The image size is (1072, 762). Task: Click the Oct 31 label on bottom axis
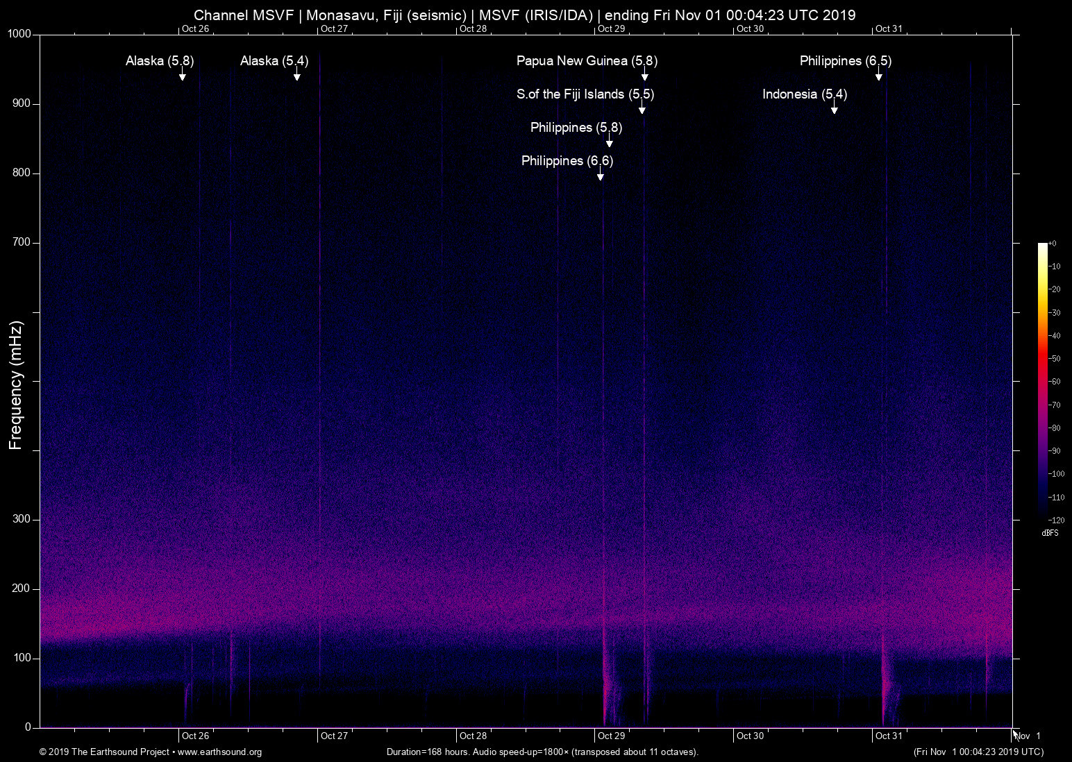point(889,736)
